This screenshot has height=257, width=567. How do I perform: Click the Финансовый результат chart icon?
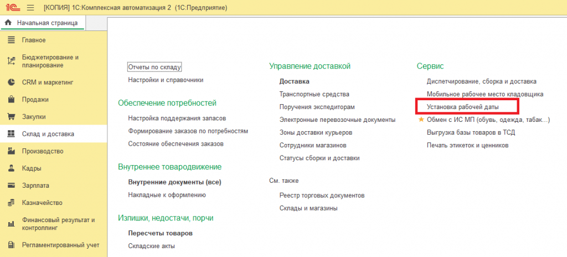pos(11,224)
